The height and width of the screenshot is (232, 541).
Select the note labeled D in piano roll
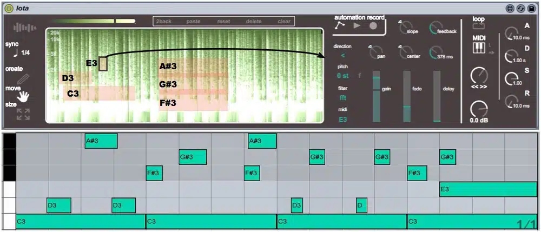pos(361,205)
